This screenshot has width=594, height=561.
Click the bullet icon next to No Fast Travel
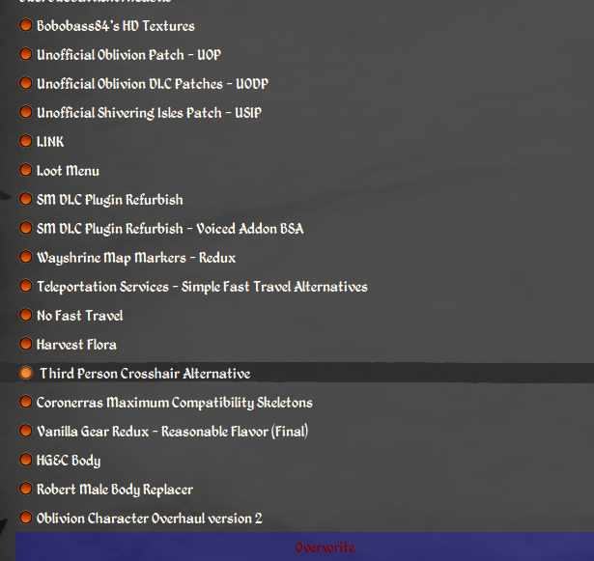[26, 315]
